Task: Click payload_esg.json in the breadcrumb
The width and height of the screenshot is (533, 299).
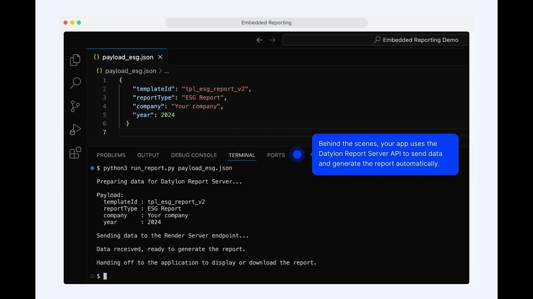Action: [x=131, y=71]
